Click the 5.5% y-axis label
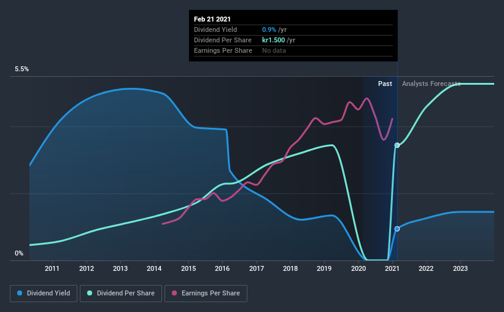Image resolution: width=504 pixels, height=312 pixels. (x=22, y=69)
